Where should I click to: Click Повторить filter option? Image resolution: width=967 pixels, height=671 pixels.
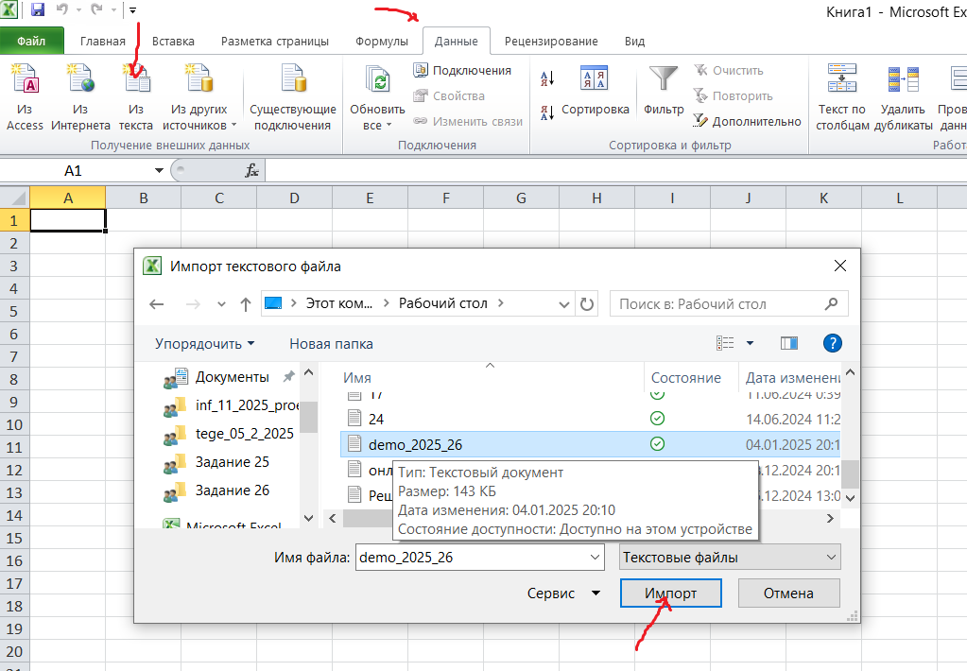733,95
